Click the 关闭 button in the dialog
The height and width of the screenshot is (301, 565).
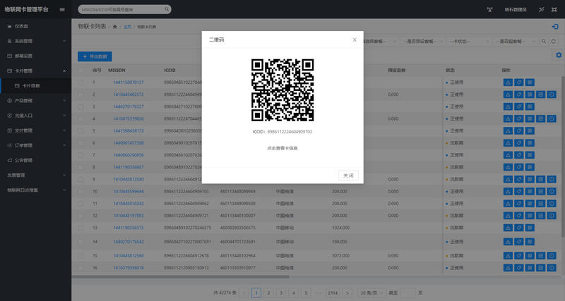coord(348,176)
